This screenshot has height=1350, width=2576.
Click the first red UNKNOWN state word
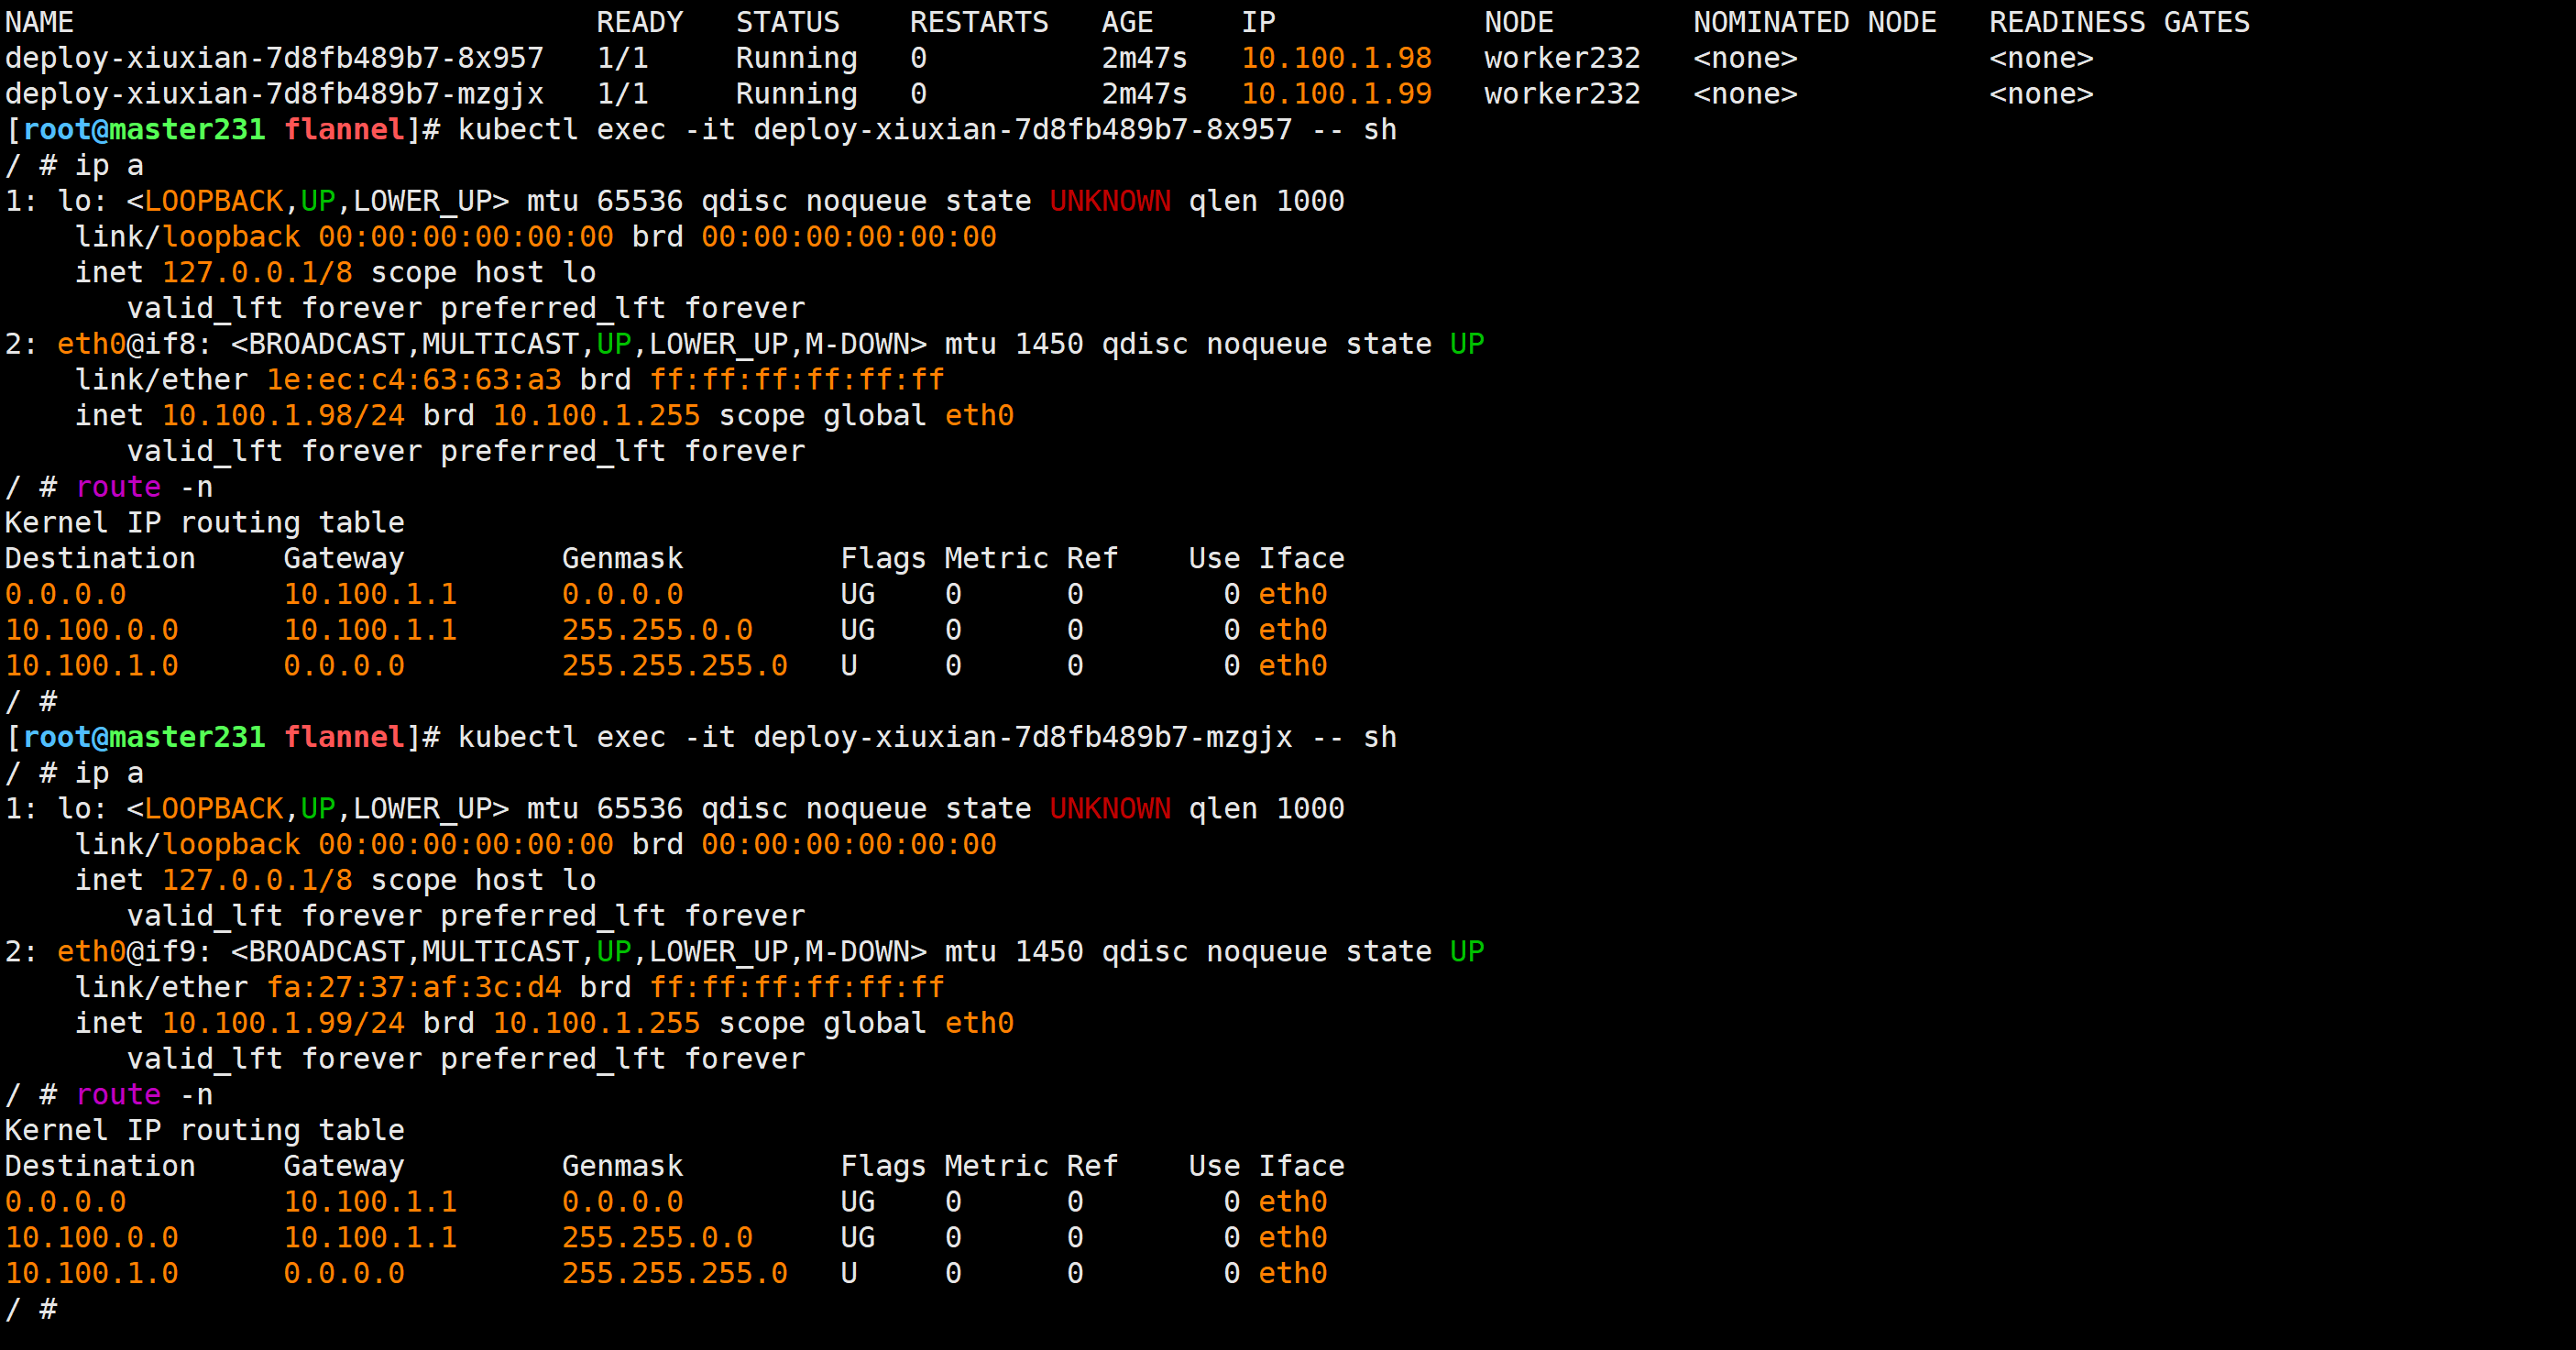click(x=1110, y=201)
